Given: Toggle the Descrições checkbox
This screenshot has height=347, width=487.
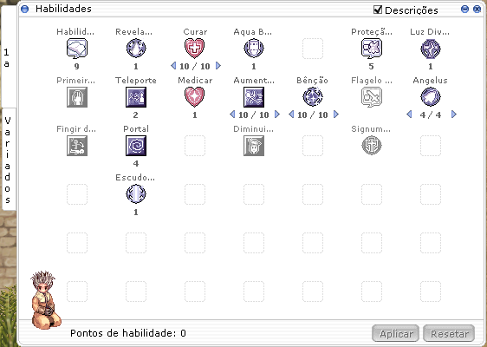Looking at the screenshot, I should [x=377, y=10].
